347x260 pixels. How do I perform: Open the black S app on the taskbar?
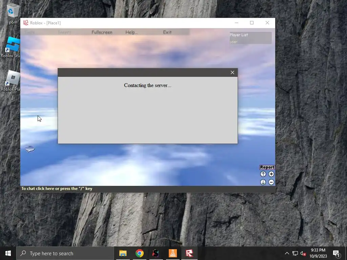[156, 253]
